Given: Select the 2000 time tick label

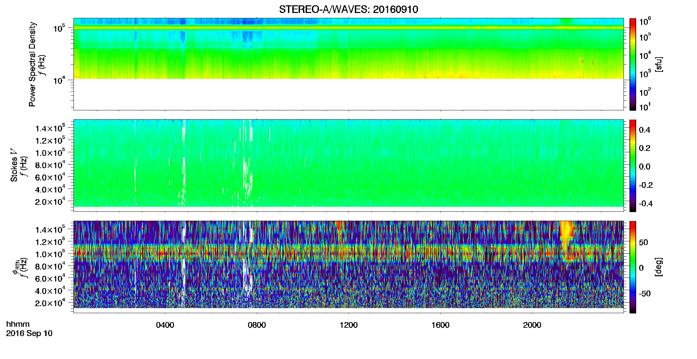Looking at the screenshot, I should [532, 325].
